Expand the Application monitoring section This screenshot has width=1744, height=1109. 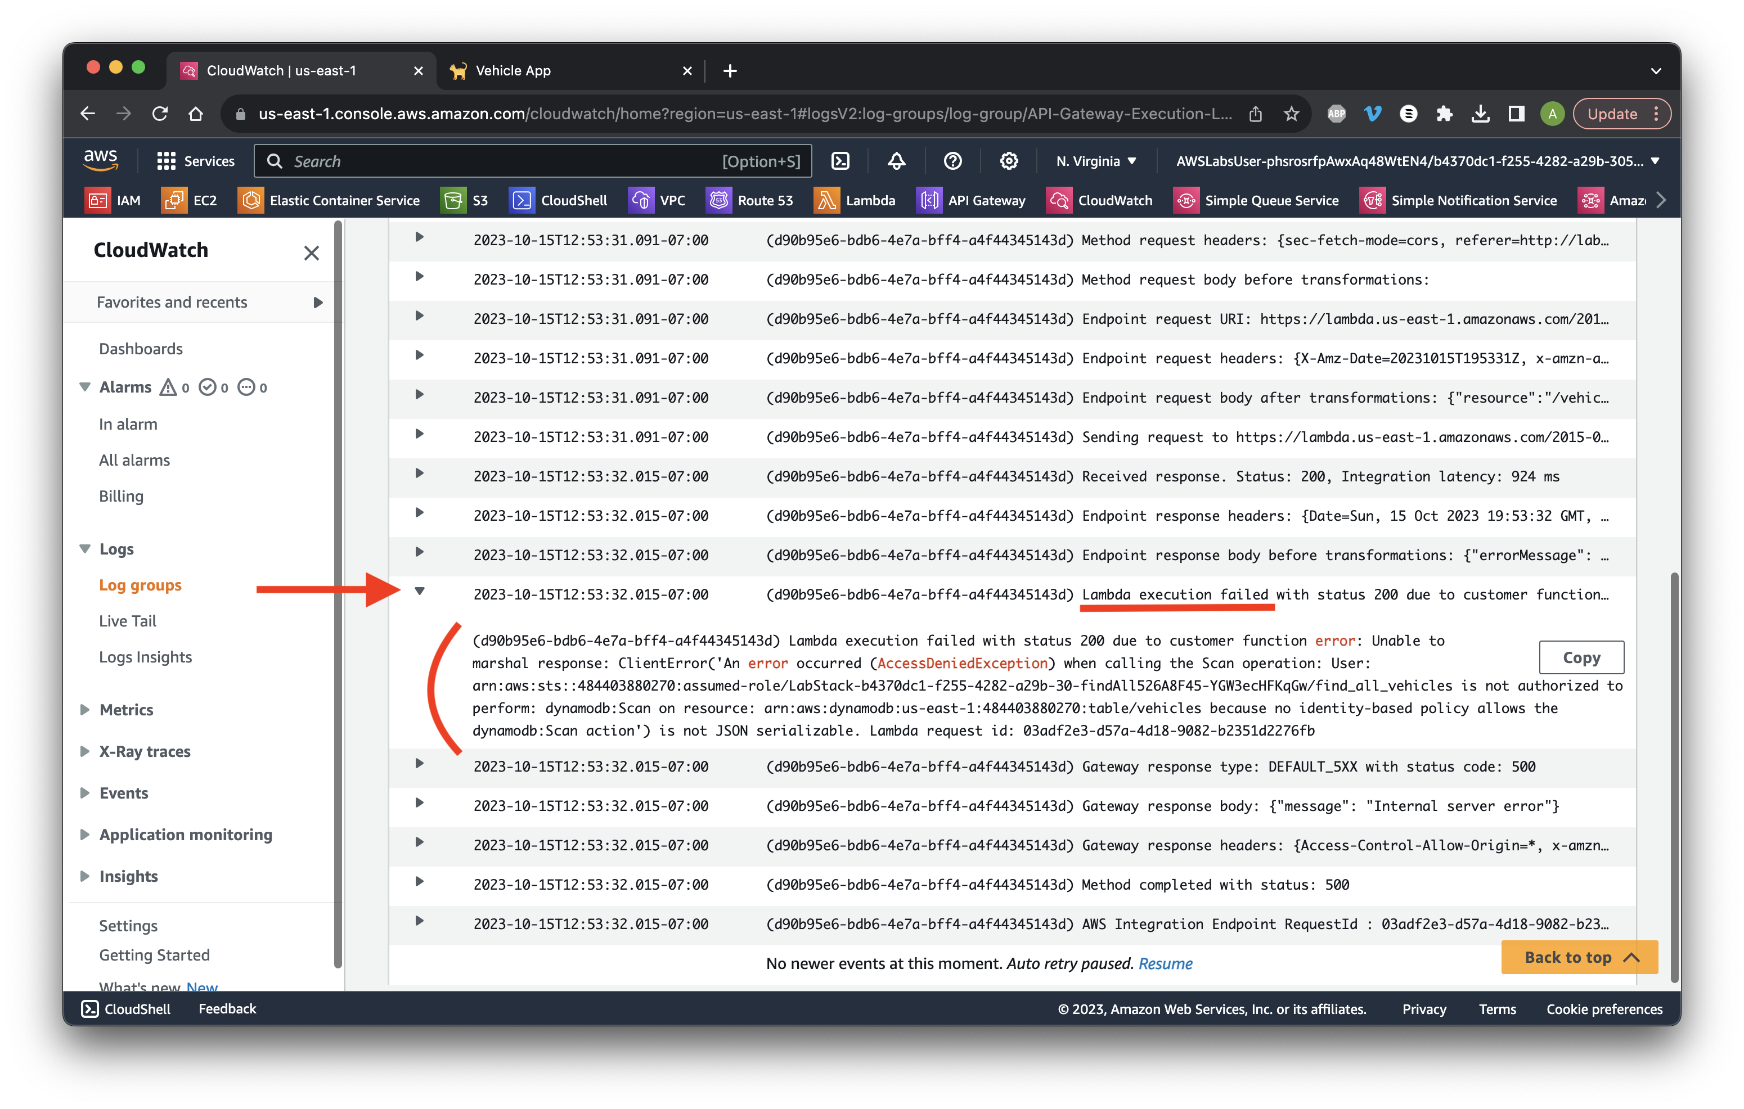85,835
